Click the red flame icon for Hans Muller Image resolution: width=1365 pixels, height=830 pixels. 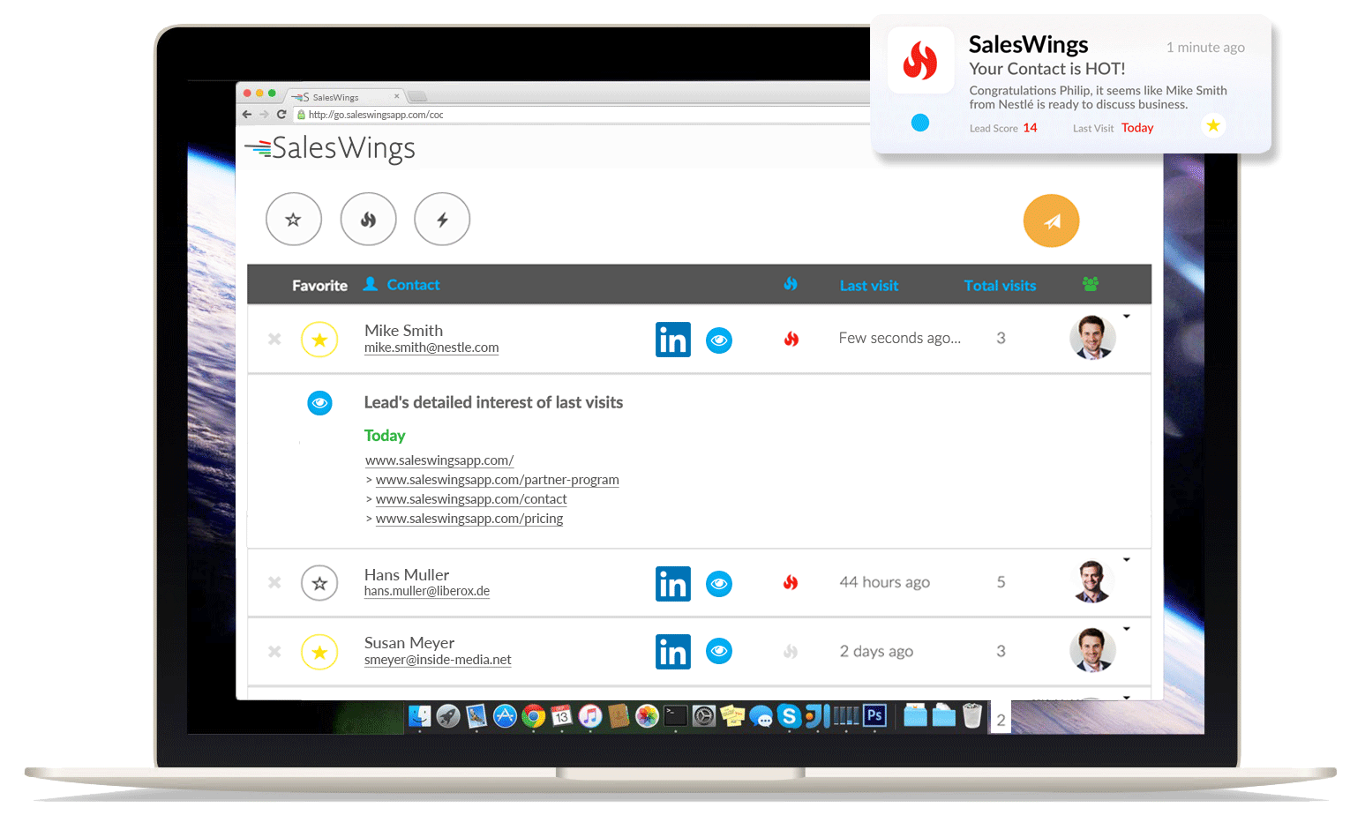tap(791, 582)
